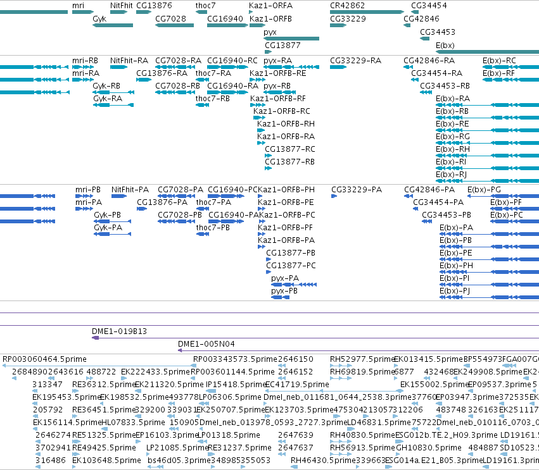Click the RH46430.5prime EST label
The image size is (539, 470).
tap(324, 461)
